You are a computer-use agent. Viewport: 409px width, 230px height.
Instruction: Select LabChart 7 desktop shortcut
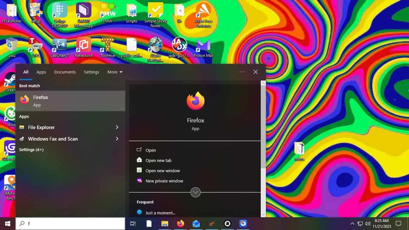click(60, 48)
